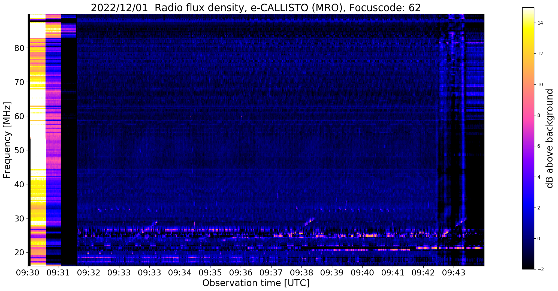This screenshot has width=558, height=291.
Task: Click the 09:31 time tick label
Action: pos(58,272)
